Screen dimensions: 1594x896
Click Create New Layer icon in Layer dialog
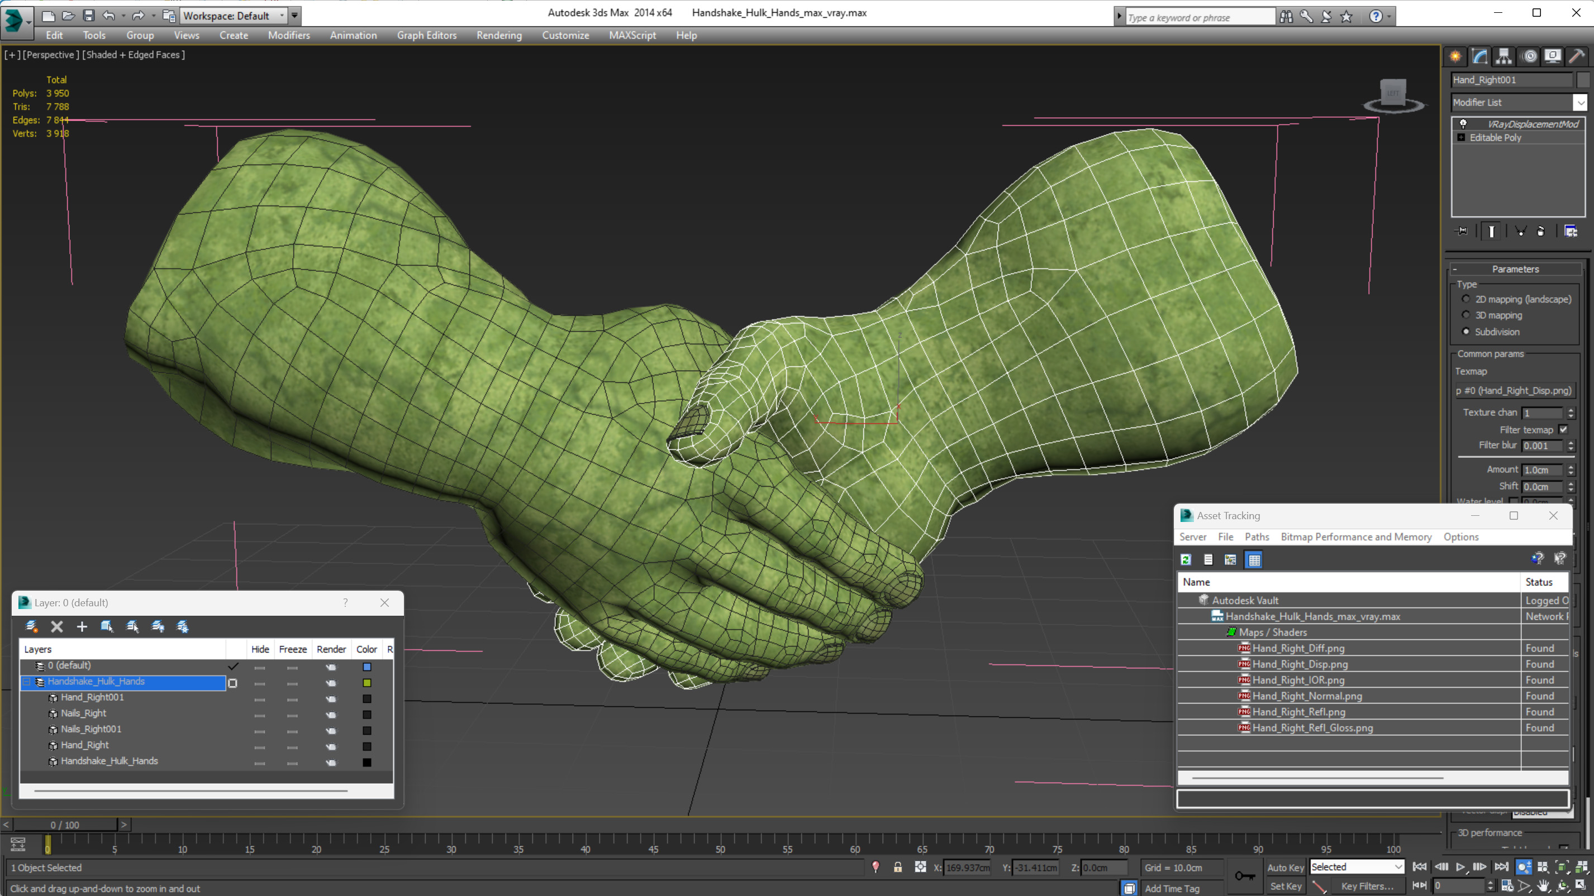pyautogui.click(x=31, y=626)
